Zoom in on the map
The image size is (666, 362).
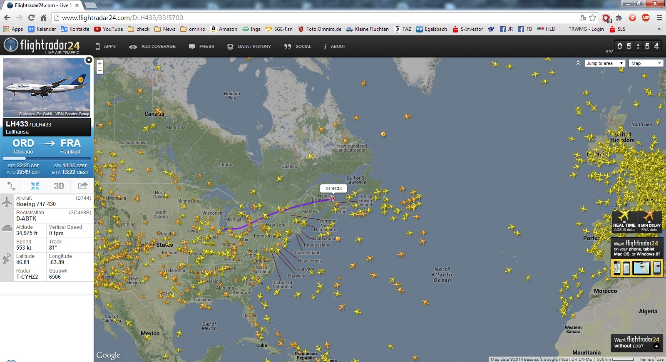tap(100, 63)
